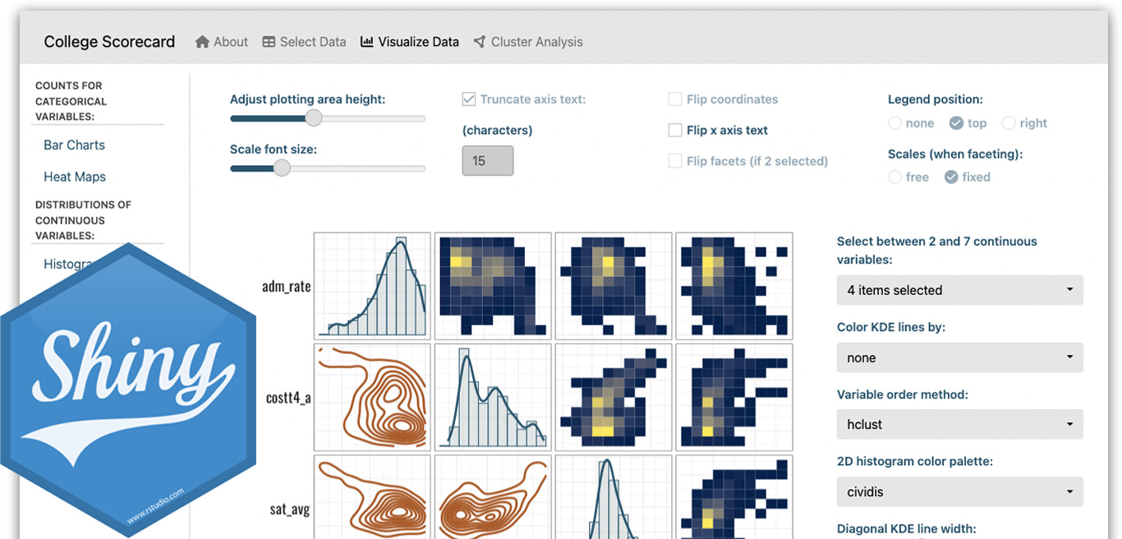Click the adm_rate histogram diagonal panel
The height and width of the screenshot is (539, 1122).
click(x=372, y=285)
